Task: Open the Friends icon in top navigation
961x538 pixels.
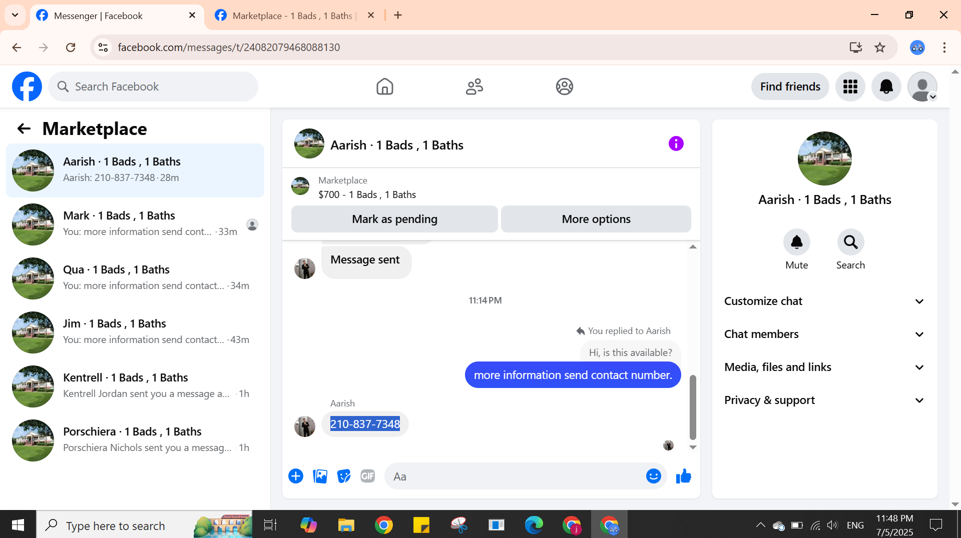Action: pyautogui.click(x=474, y=86)
